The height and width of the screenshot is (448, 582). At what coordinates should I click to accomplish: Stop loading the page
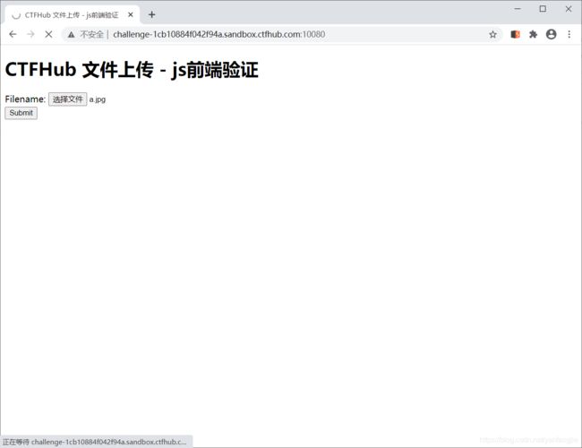[48, 35]
